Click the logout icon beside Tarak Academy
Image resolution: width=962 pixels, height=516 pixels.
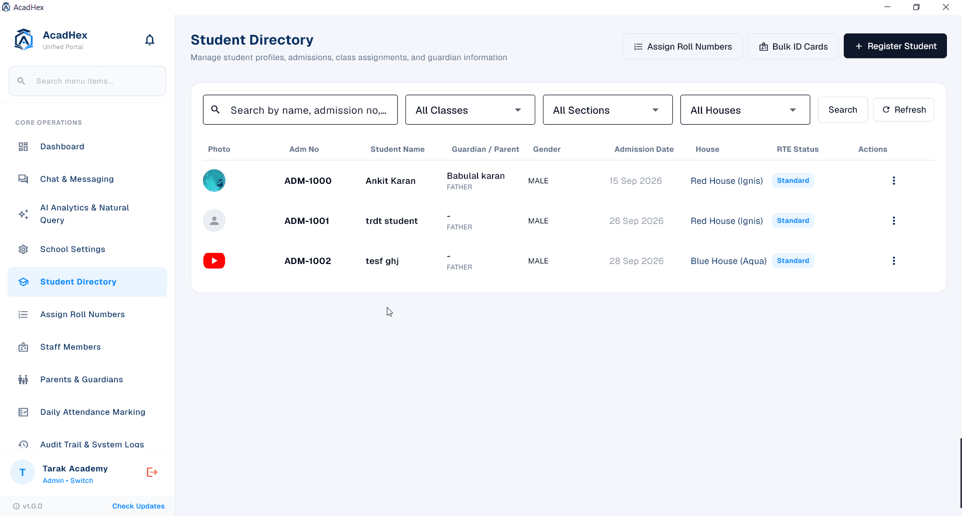[152, 472]
